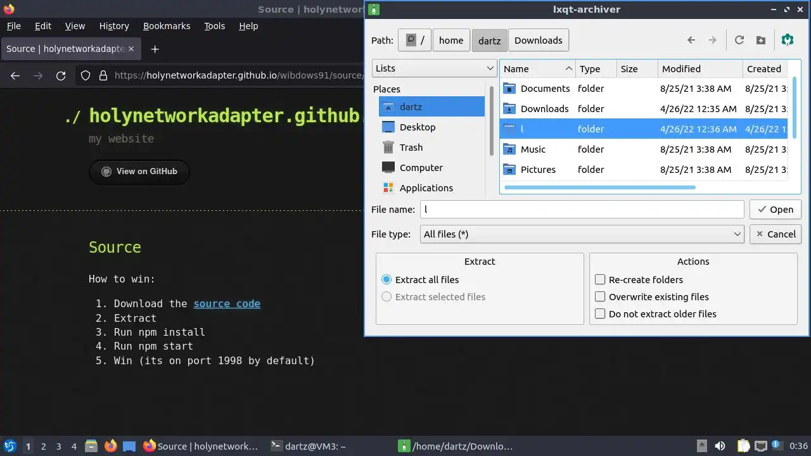Image resolution: width=811 pixels, height=456 pixels.
Task: Open Firefox Bookmarks menu
Action: point(167,26)
